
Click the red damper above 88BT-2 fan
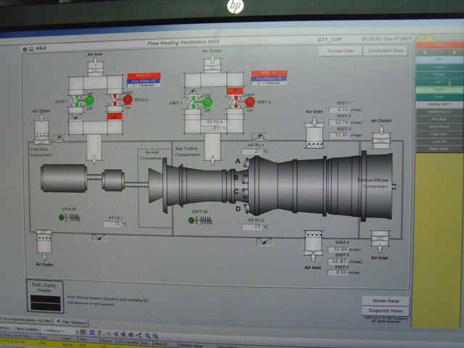235,91
